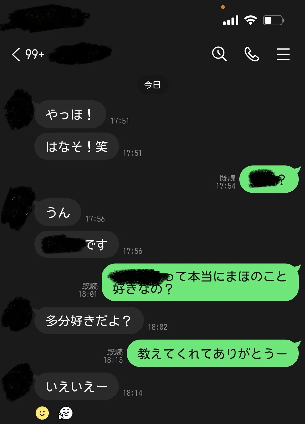Tap the battery indicator in status bar

coord(273,20)
